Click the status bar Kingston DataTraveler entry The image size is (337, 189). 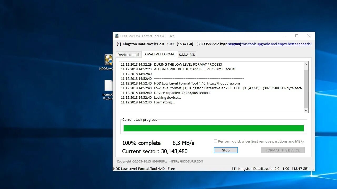click(270, 169)
